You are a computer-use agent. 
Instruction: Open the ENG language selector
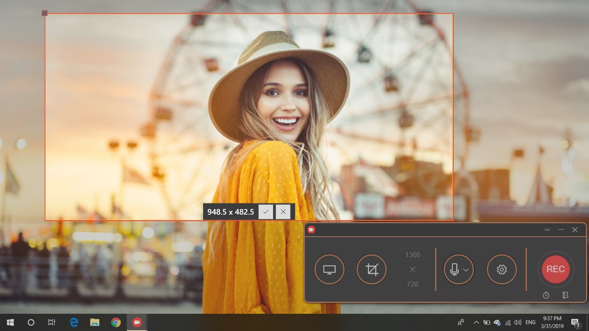tap(530, 322)
